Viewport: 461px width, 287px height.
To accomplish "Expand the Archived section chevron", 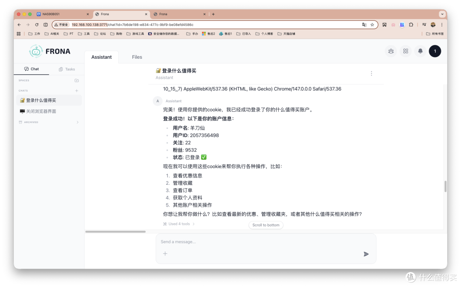I will pyautogui.click(x=78, y=122).
